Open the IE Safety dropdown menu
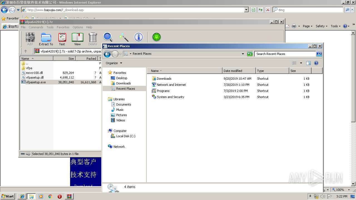The width and height of the screenshot is (356, 200). pos(322,26)
